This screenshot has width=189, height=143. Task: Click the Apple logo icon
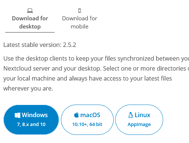(x=76, y=115)
